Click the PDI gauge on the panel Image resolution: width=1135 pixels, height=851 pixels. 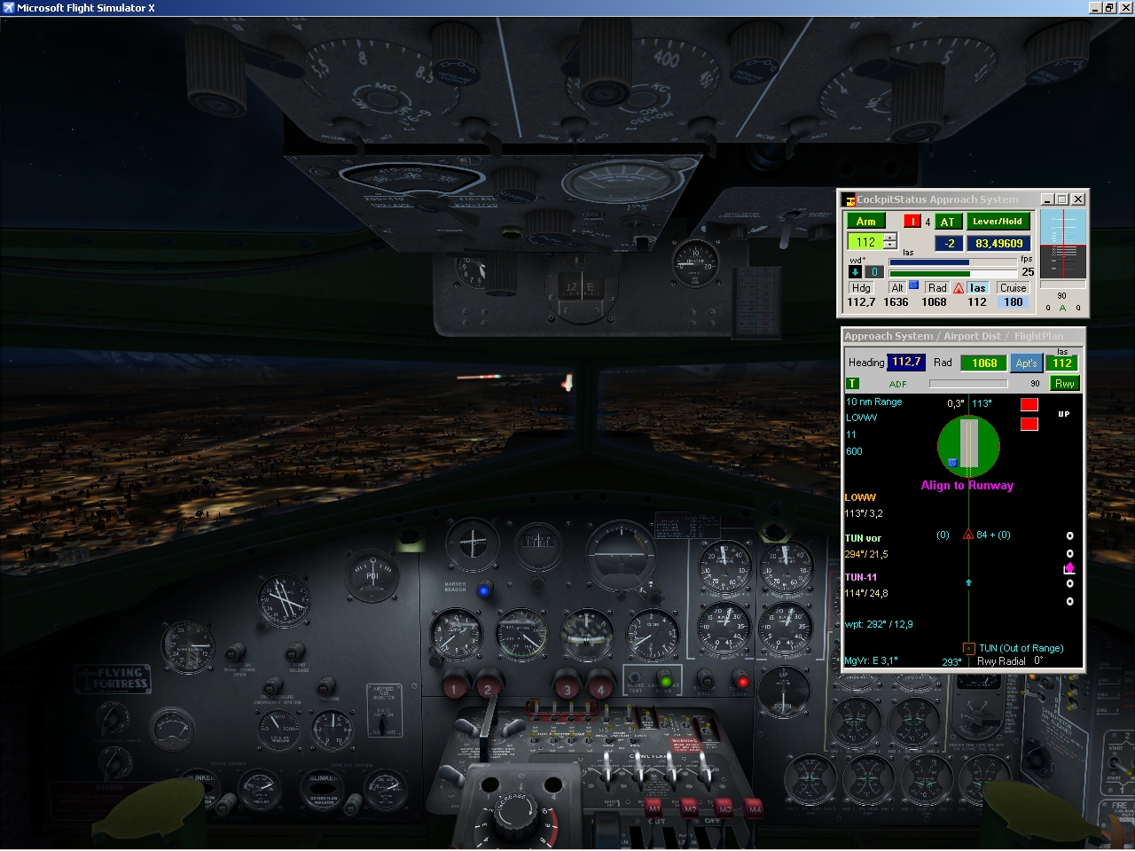click(x=372, y=576)
